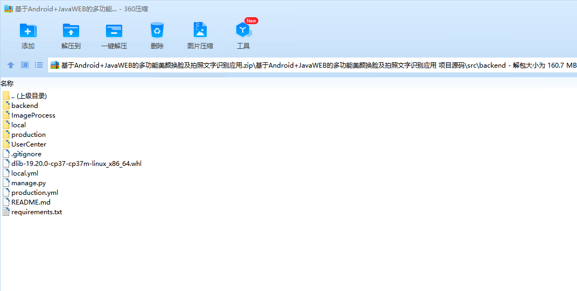Click the 添加 (Add) toolbar icon
The width and height of the screenshot is (577, 291).
28,31
